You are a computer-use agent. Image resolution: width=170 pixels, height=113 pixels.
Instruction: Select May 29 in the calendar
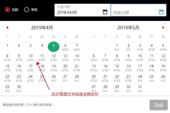[x=117, y=89]
